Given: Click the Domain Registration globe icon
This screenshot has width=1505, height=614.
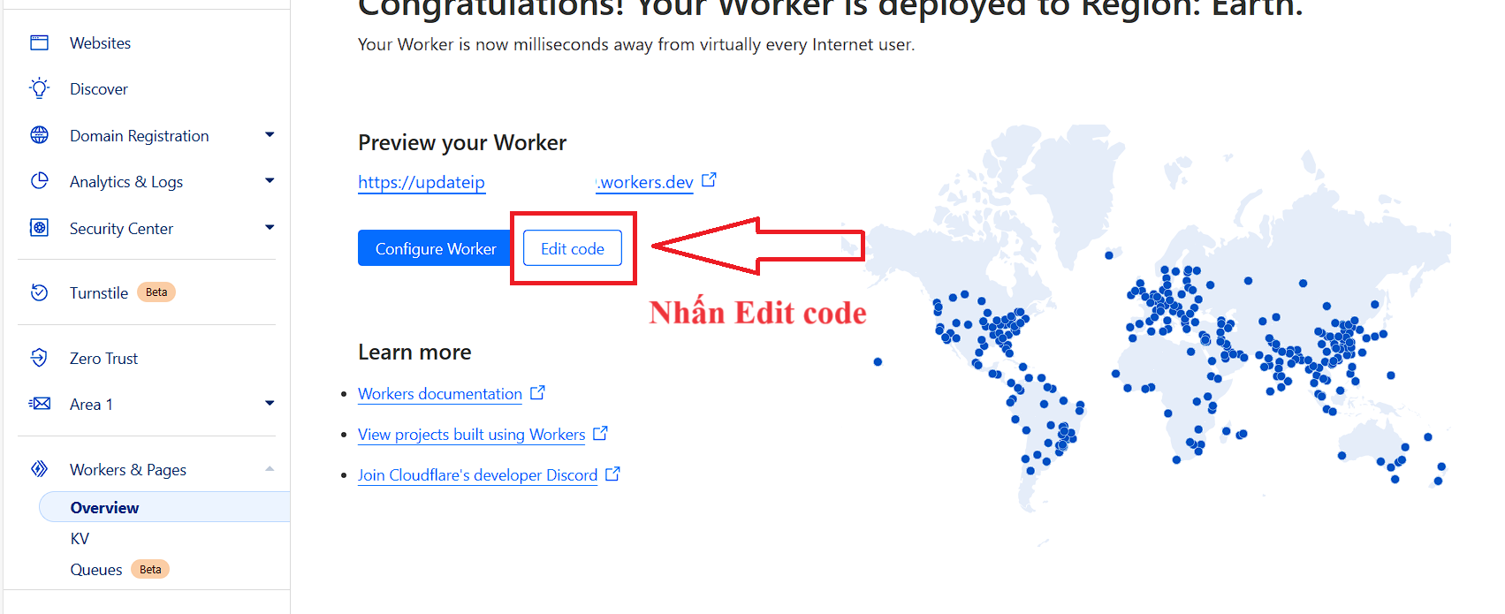Looking at the screenshot, I should [x=40, y=135].
